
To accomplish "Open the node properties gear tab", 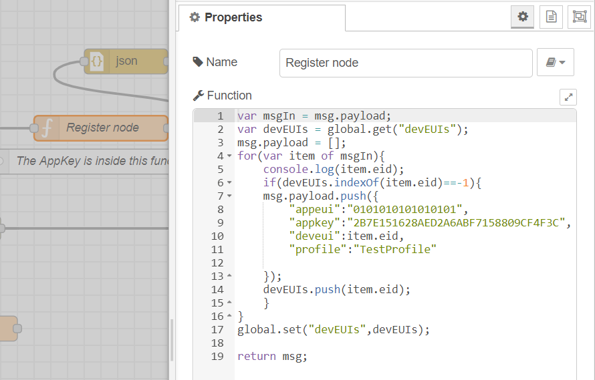I will tap(522, 17).
